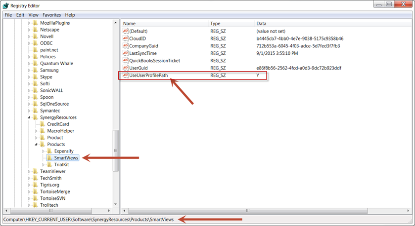The width and height of the screenshot is (415, 226).
Task: Click the SonicWALL folder icon
Action: [36, 90]
